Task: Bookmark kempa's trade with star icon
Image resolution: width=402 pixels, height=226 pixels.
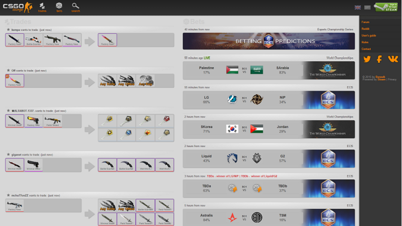Action: pyautogui.click(x=8, y=30)
